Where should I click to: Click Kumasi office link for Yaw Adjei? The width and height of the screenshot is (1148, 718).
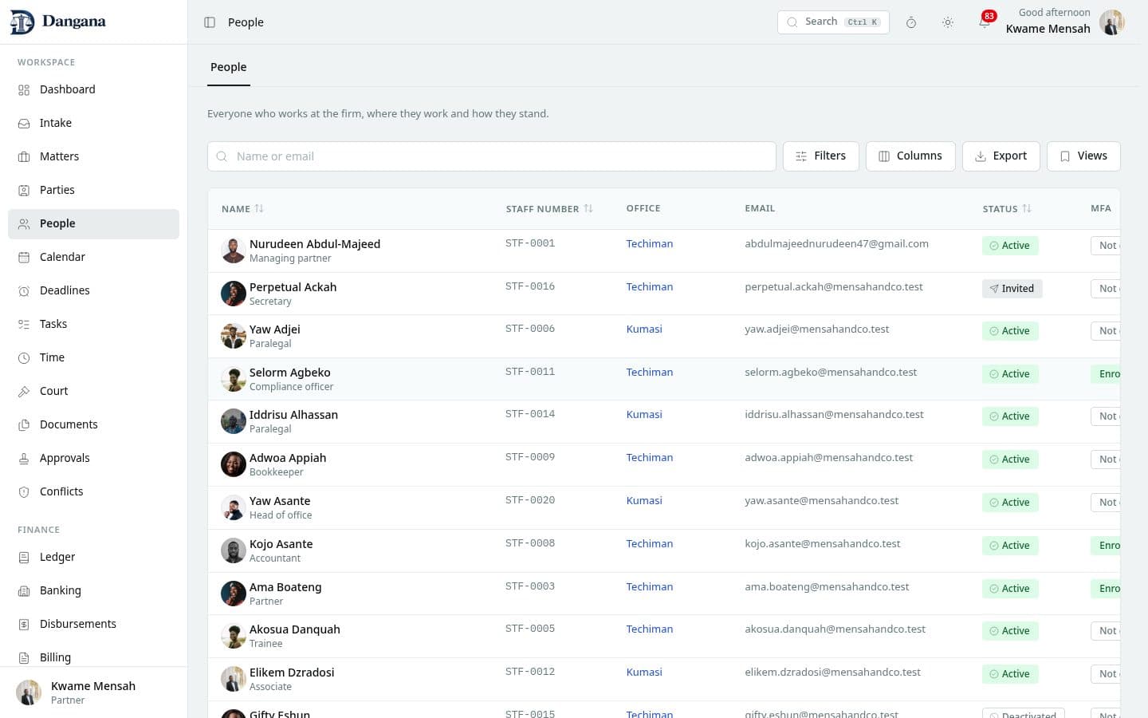[x=644, y=329]
